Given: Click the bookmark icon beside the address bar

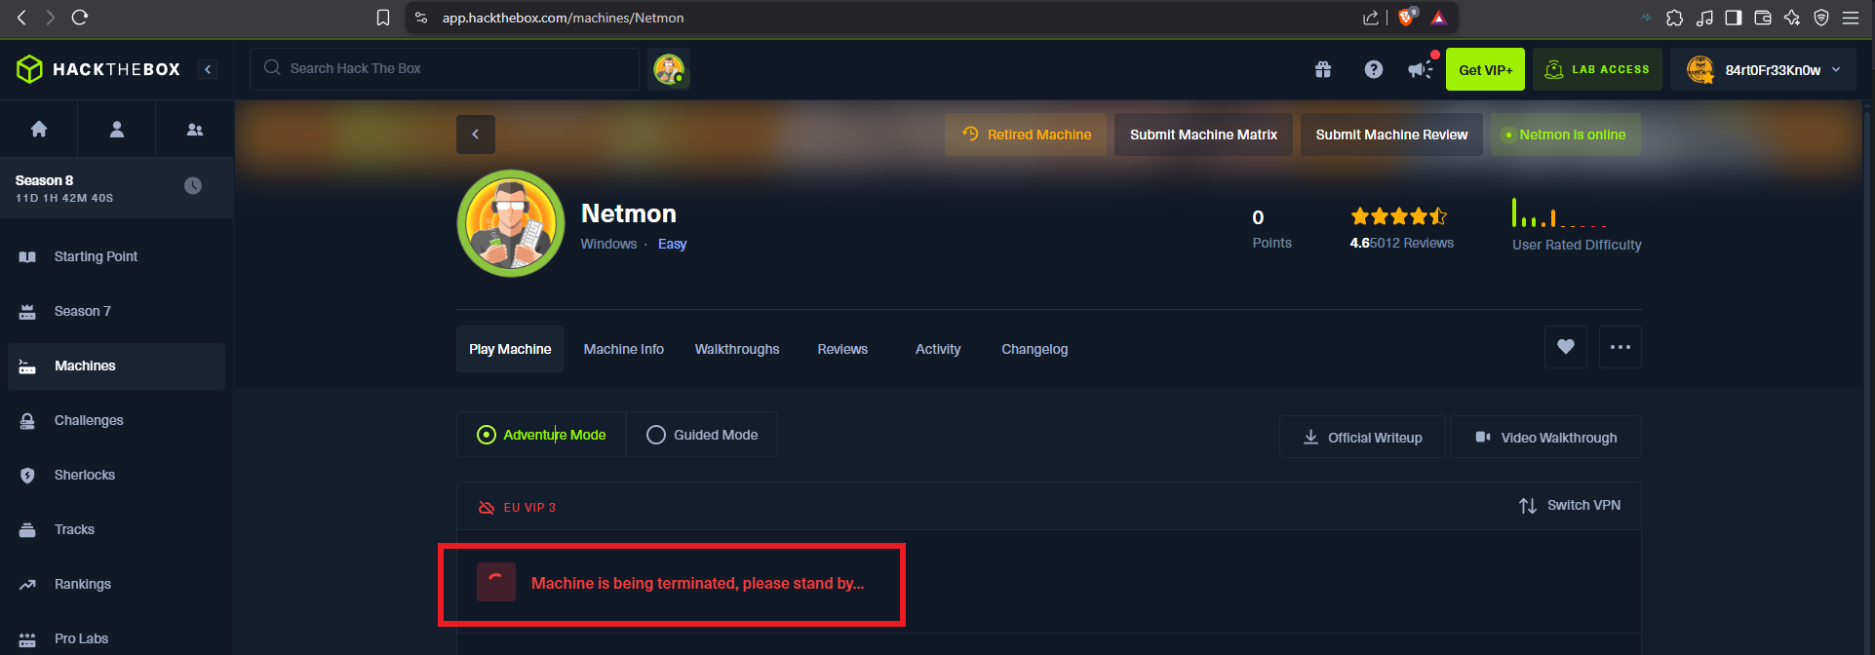Looking at the screenshot, I should 383,18.
